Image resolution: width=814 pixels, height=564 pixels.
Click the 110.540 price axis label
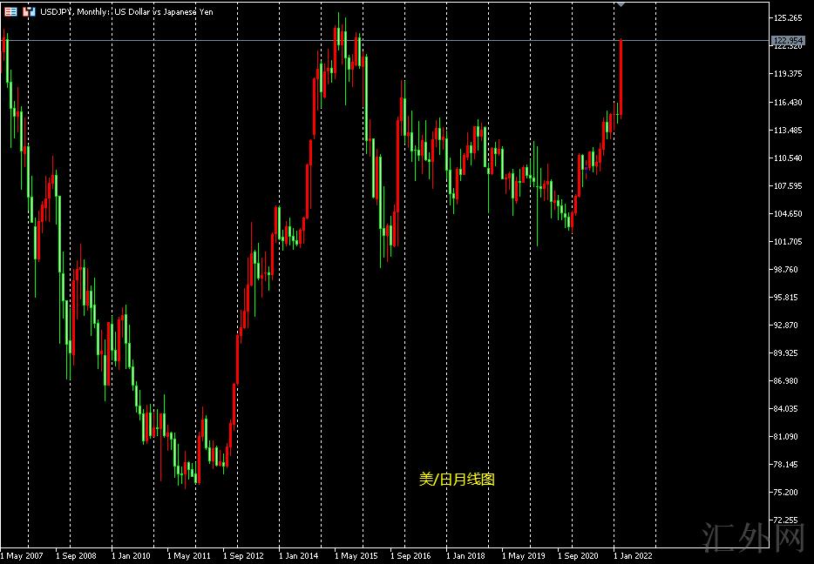click(x=787, y=158)
